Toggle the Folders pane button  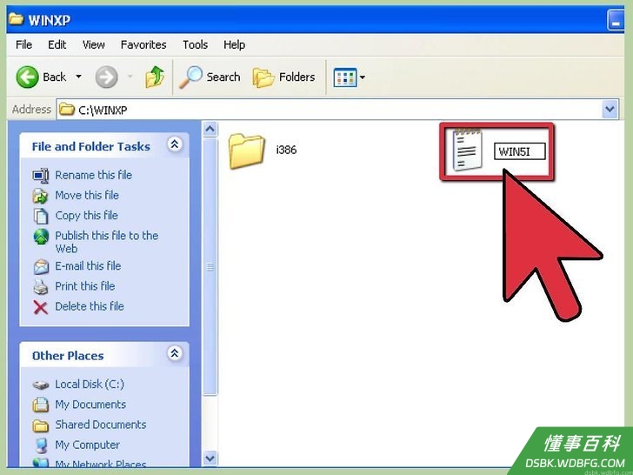(x=283, y=77)
